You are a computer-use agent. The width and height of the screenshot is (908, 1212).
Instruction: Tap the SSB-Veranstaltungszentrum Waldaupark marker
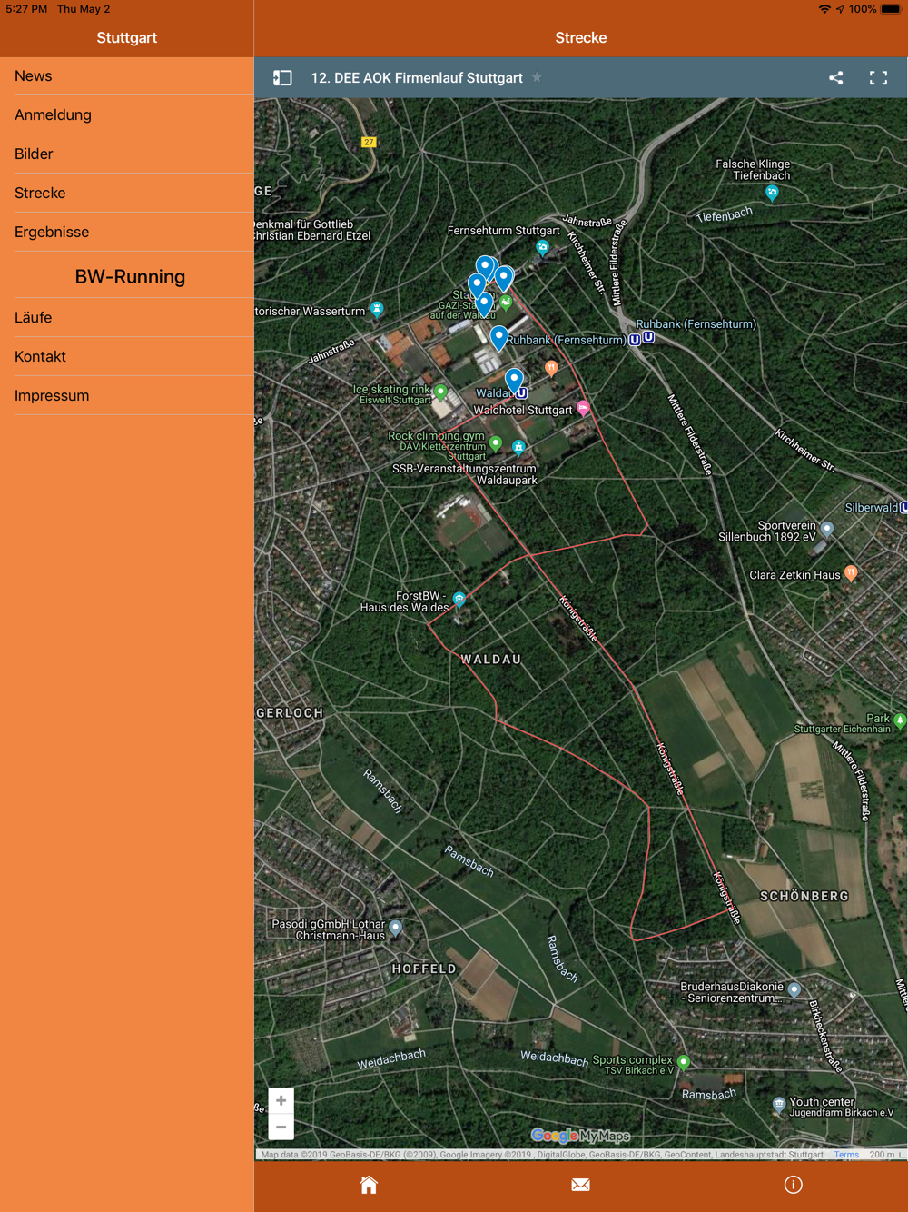[518, 446]
